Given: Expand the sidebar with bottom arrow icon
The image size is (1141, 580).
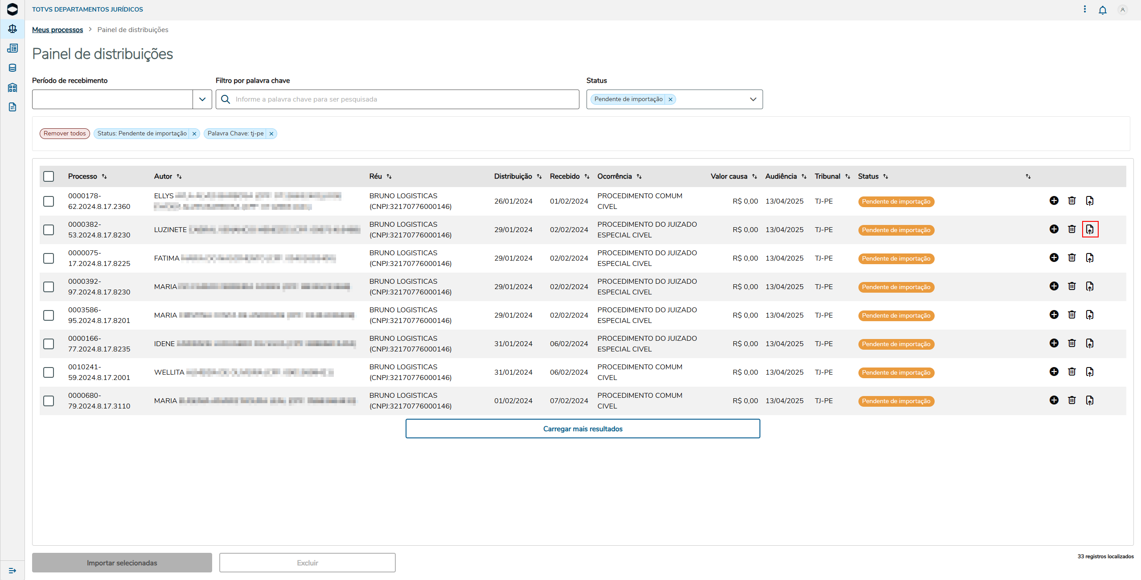Looking at the screenshot, I should pyautogui.click(x=12, y=570).
